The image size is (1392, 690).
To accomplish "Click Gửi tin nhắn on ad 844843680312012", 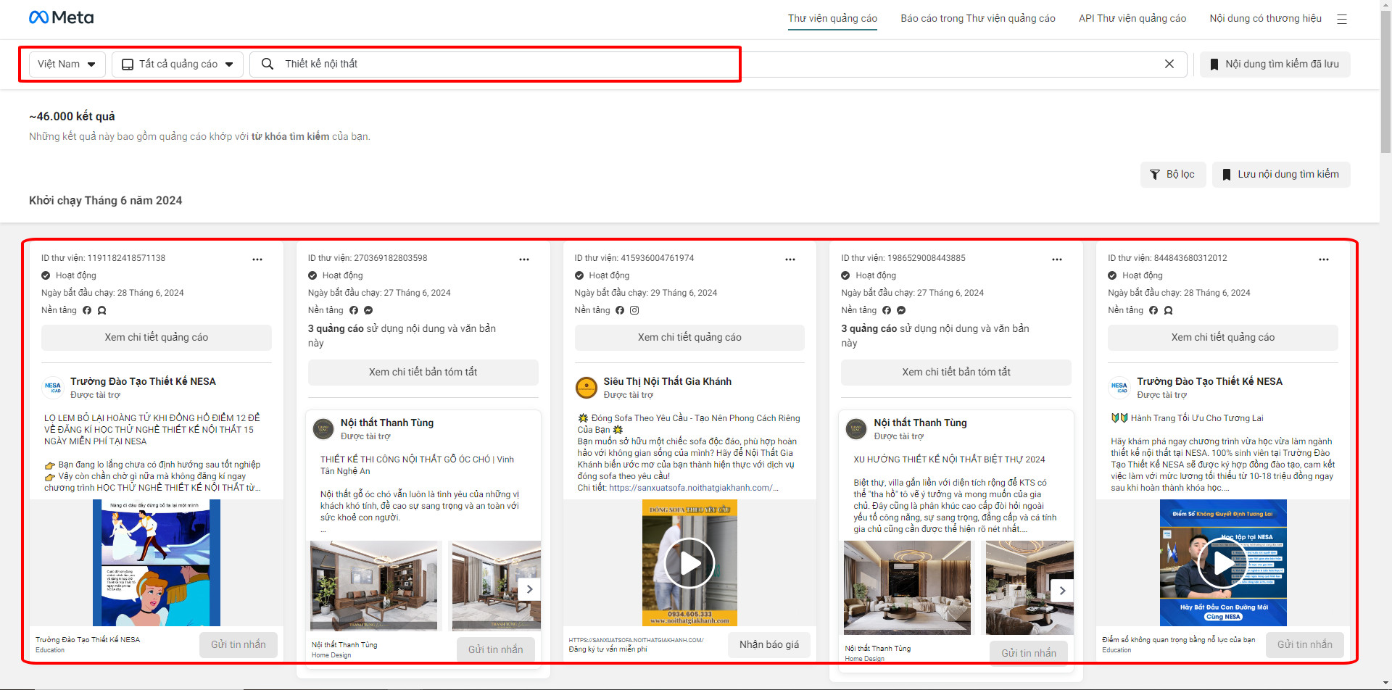I will 1305,644.
